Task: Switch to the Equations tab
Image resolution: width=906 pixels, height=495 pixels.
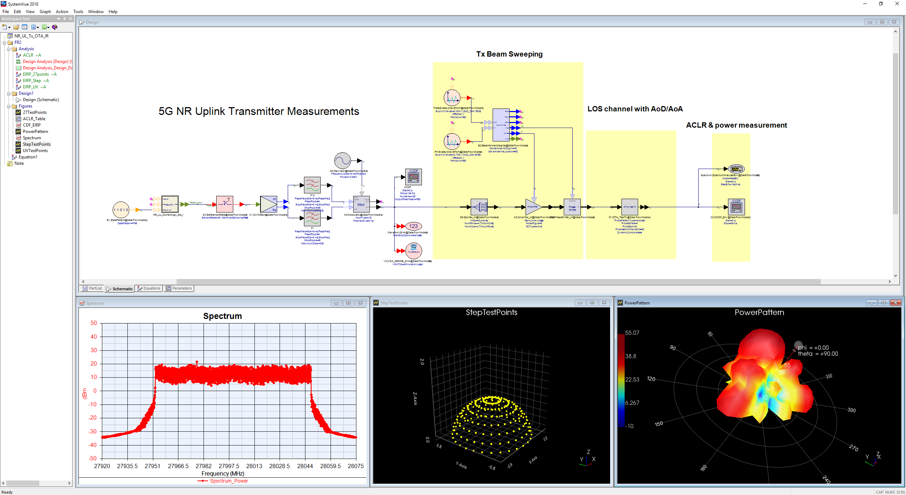Action: click(x=148, y=288)
